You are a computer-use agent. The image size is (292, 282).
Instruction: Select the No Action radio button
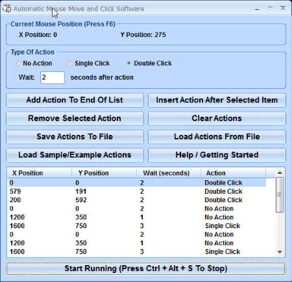pyautogui.click(x=18, y=64)
